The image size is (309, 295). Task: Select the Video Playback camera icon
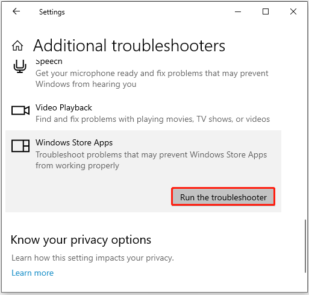point(20,110)
